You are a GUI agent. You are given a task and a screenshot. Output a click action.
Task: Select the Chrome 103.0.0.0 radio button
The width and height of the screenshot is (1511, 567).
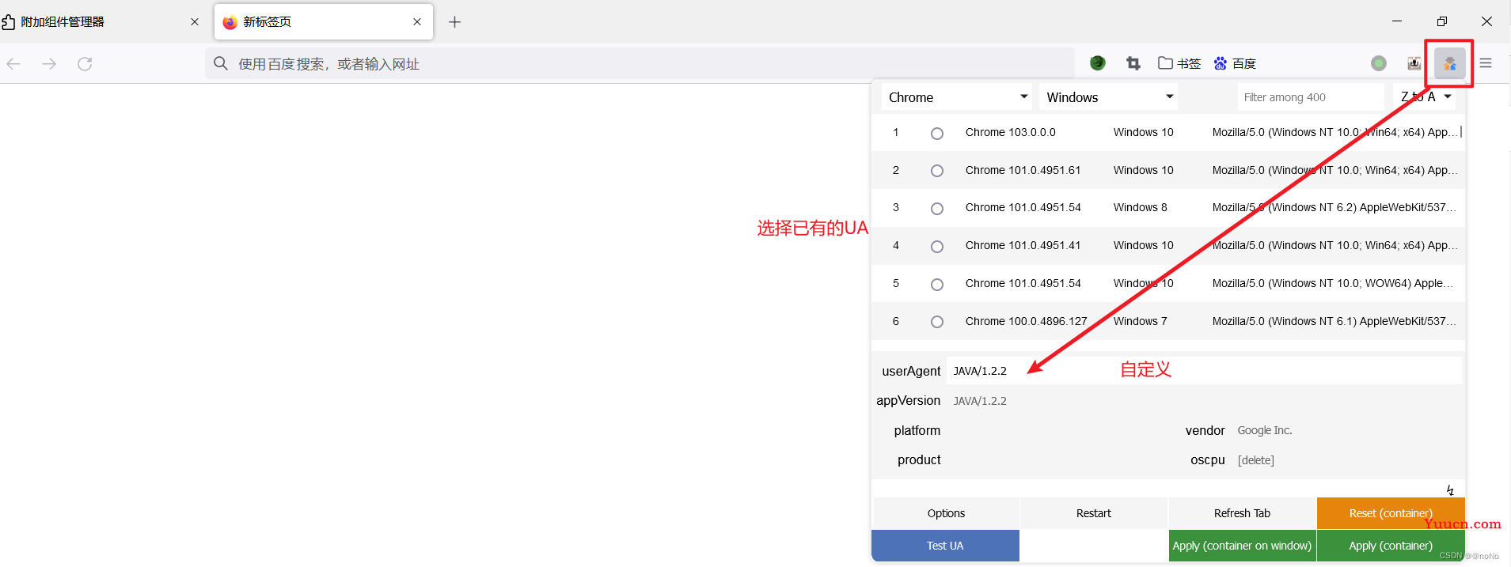click(937, 134)
